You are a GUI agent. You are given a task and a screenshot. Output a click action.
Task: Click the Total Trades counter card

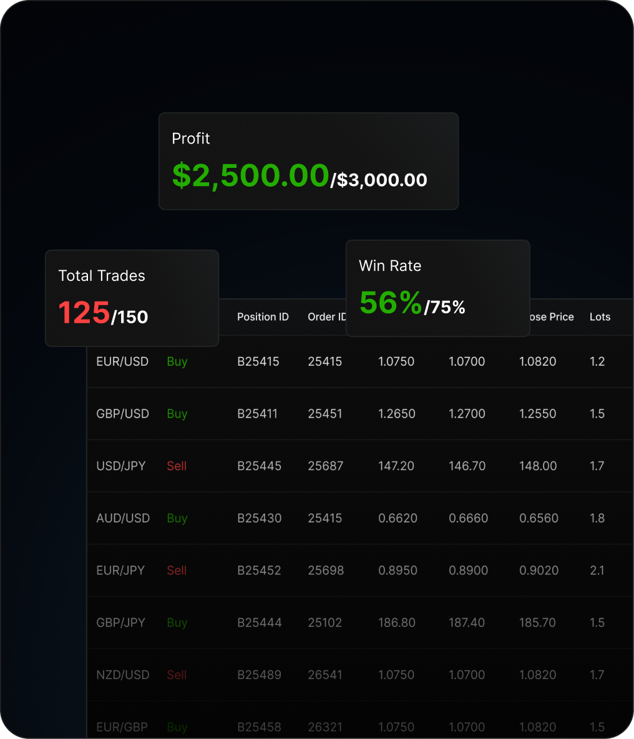131,298
